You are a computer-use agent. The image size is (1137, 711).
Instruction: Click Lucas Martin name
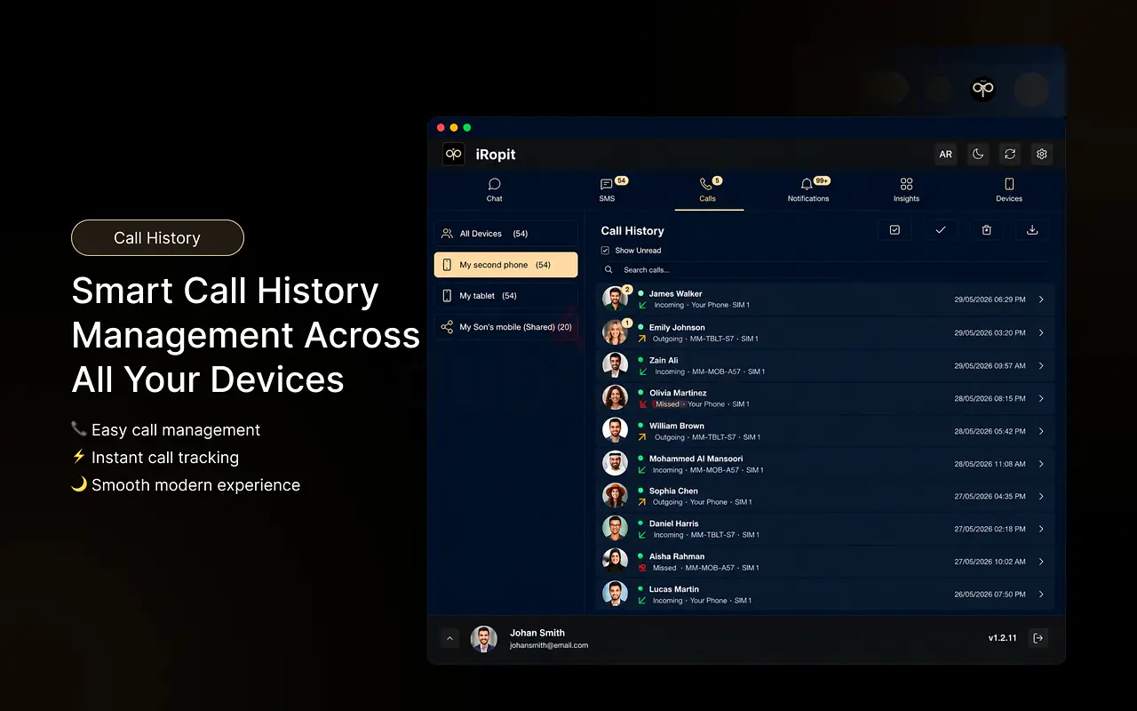click(x=674, y=589)
